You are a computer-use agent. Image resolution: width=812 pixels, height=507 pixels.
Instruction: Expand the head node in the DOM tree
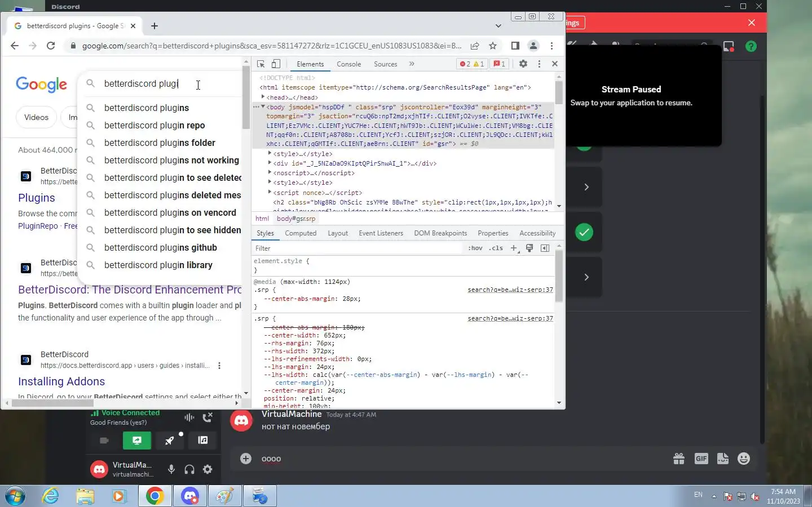click(263, 97)
